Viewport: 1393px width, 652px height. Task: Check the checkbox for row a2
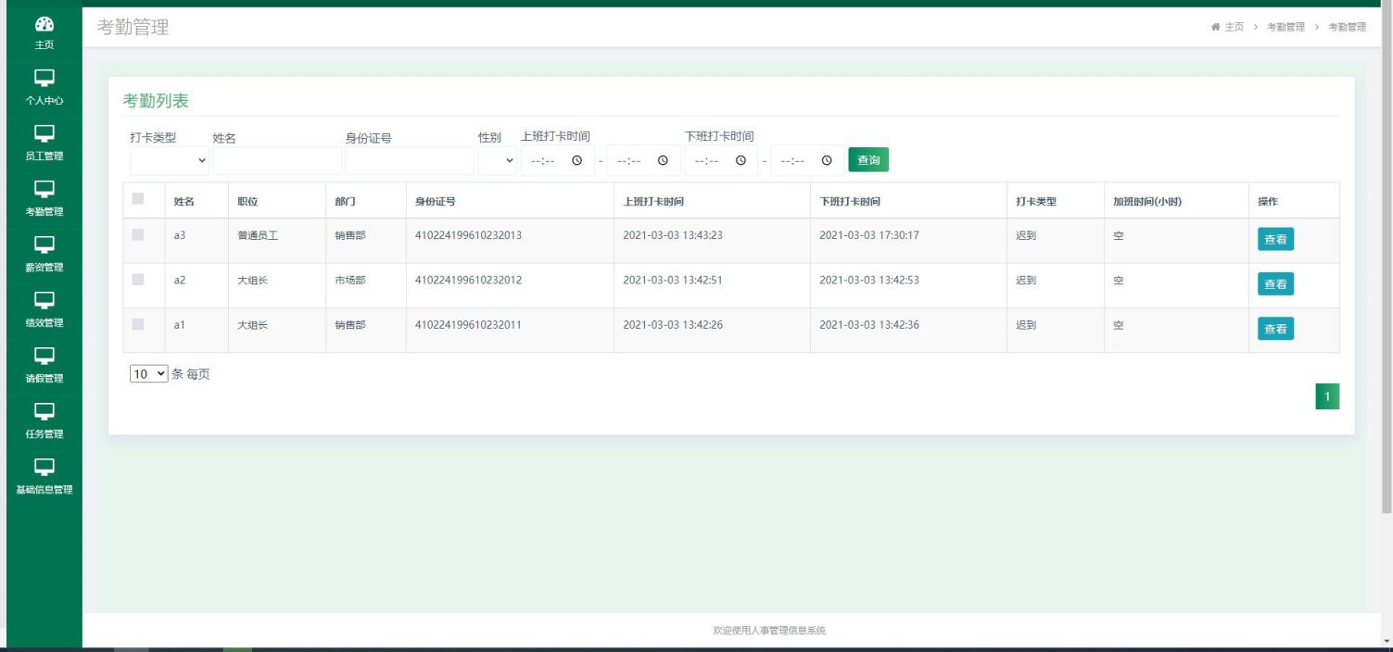[138, 280]
